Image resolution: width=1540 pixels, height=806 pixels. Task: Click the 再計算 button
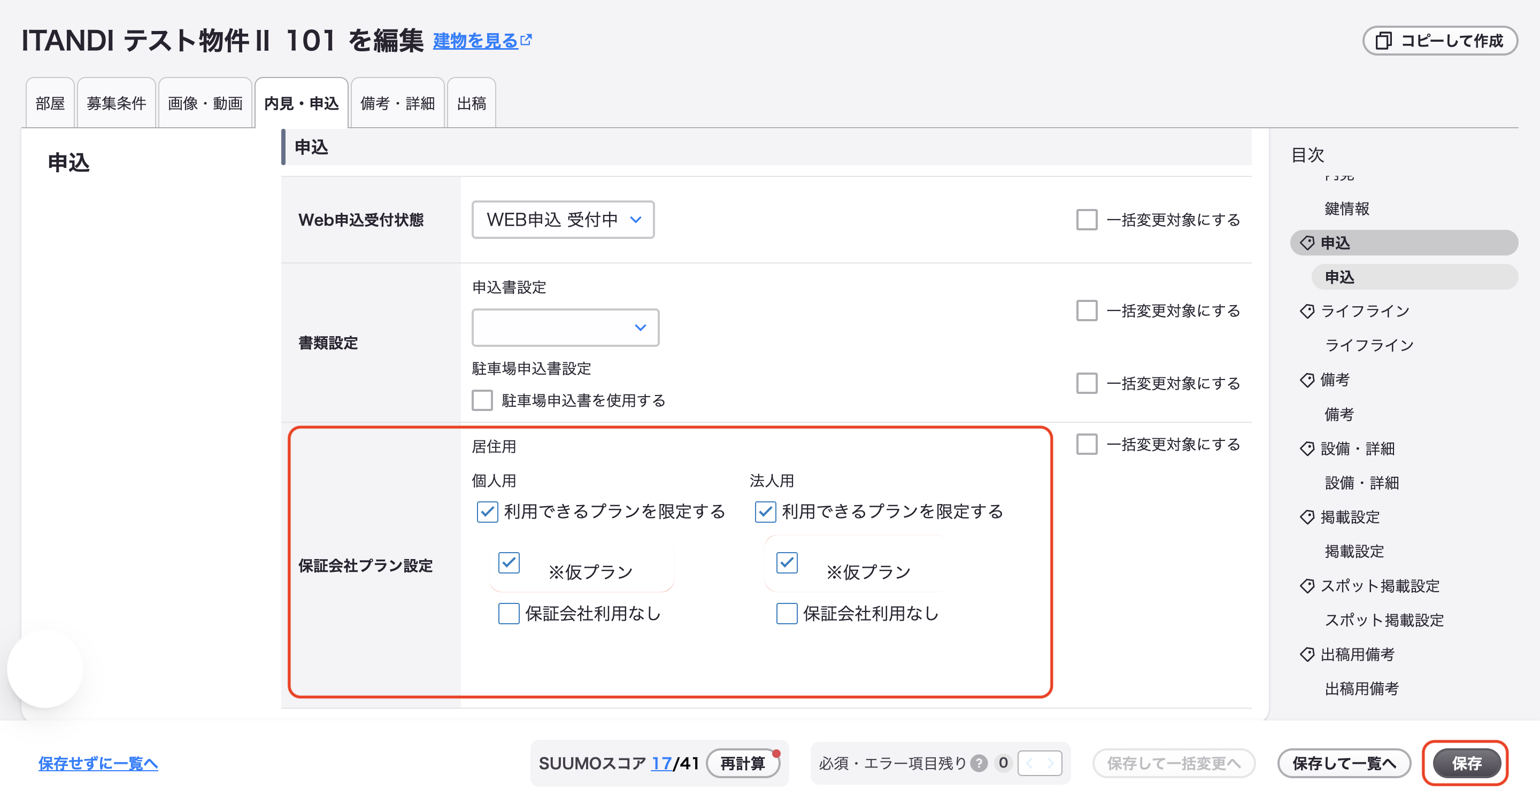point(743,763)
